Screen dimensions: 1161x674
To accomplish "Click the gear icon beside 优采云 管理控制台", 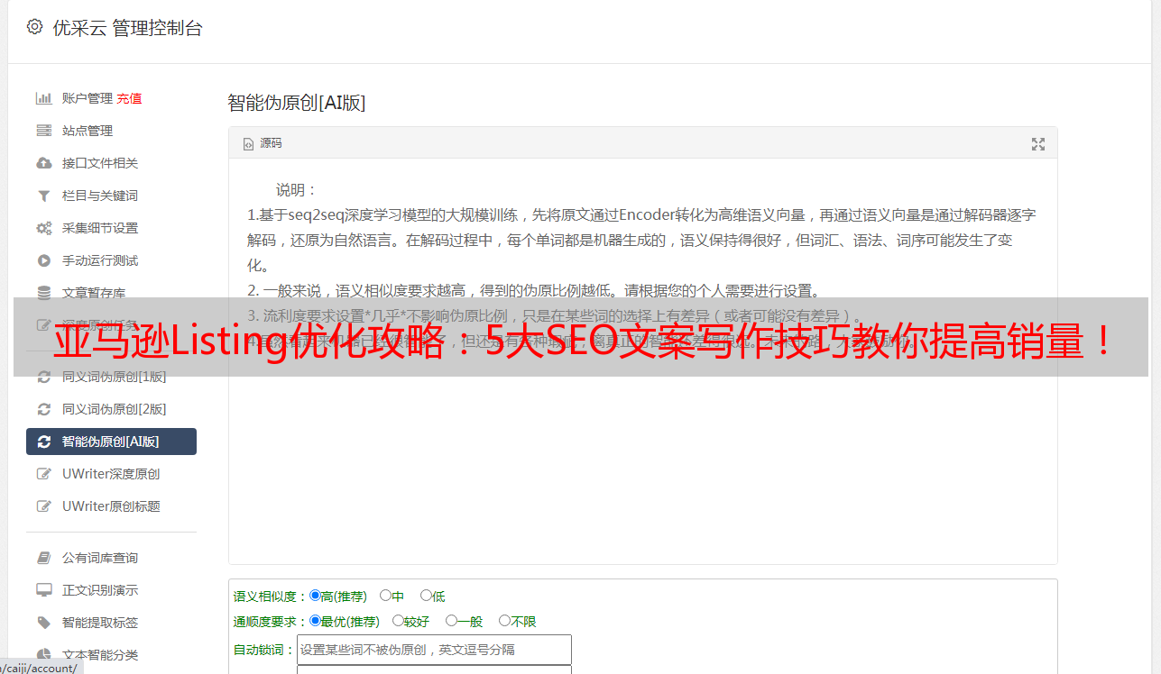I will pyautogui.click(x=34, y=27).
